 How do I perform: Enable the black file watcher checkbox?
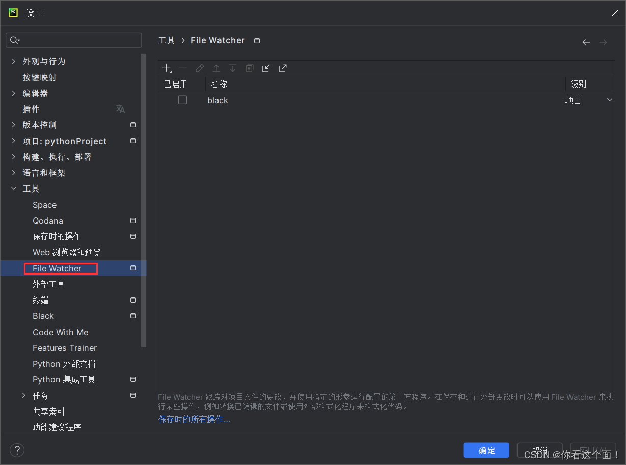tap(182, 100)
